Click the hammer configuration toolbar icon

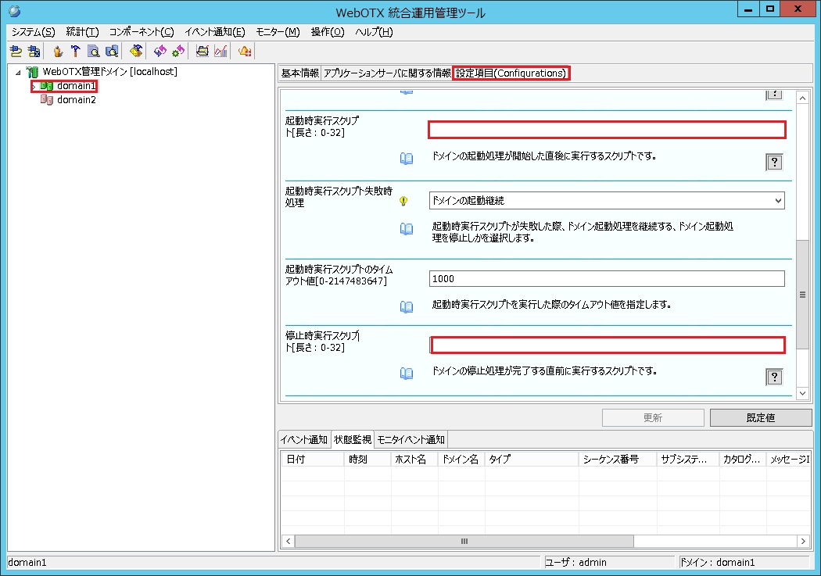[x=75, y=50]
